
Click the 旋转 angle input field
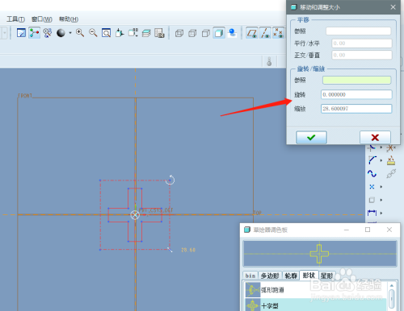click(x=356, y=94)
